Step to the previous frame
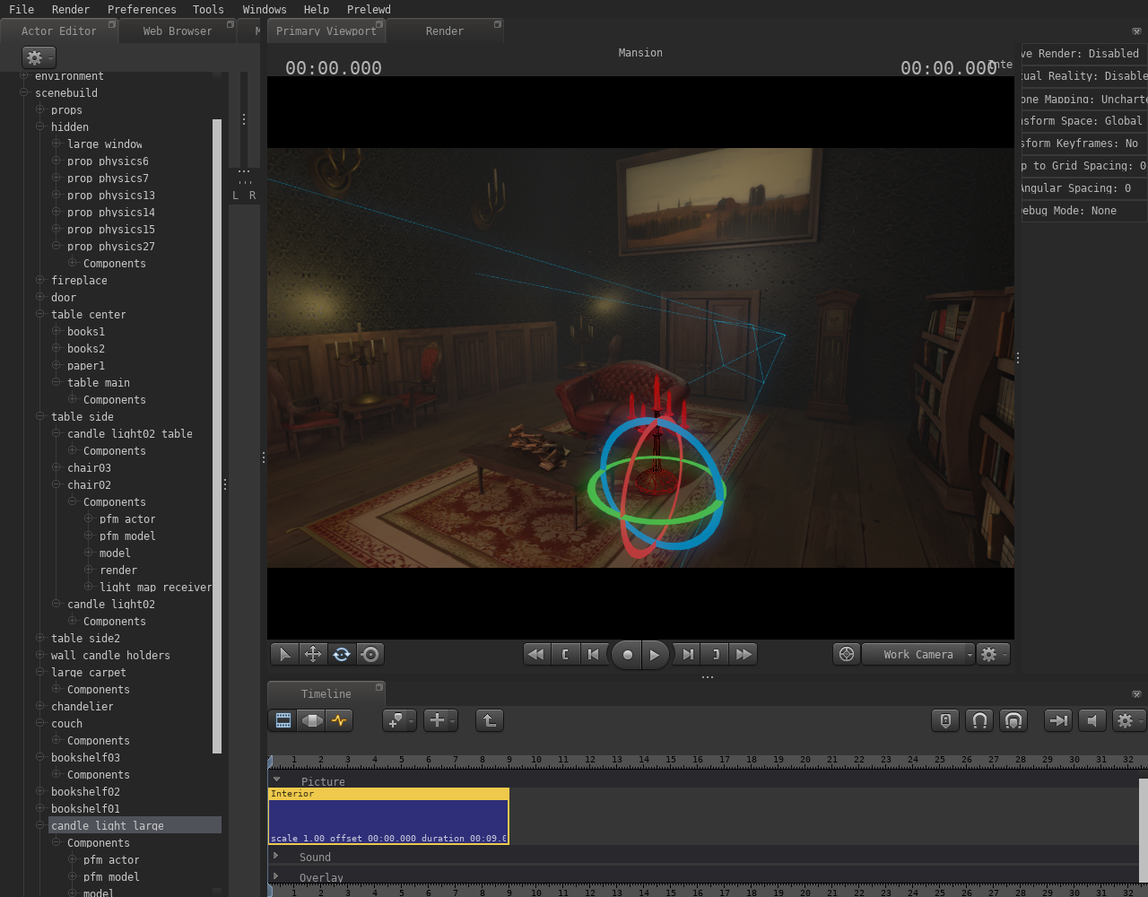Image resolution: width=1148 pixels, height=897 pixels. (x=594, y=654)
